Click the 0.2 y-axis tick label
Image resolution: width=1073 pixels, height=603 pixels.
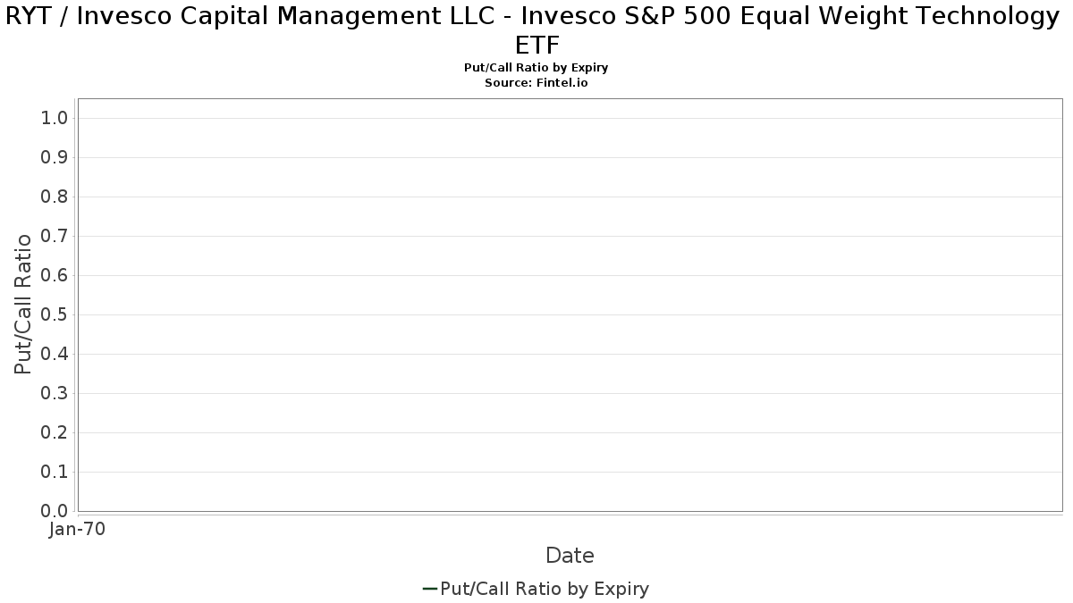tap(55, 432)
